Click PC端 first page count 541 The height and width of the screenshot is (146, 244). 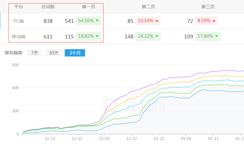(69, 21)
